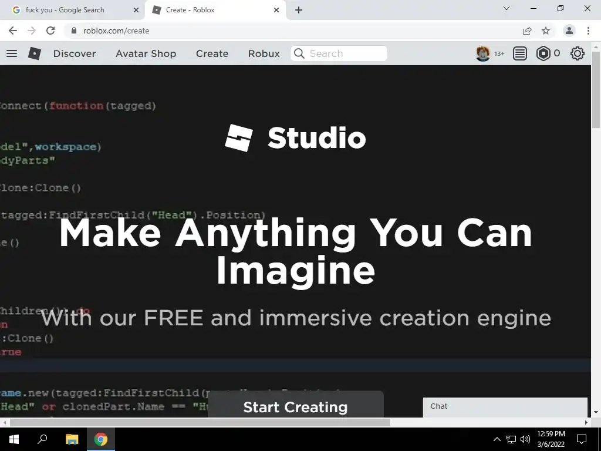Close the Google Search tab
This screenshot has height=451, width=601.
click(x=136, y=10)
